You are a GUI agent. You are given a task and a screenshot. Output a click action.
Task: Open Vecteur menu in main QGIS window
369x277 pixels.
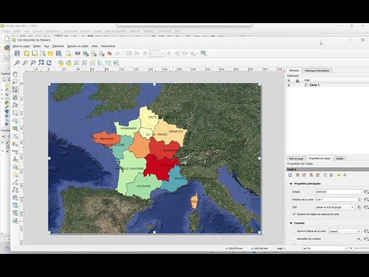point(85,31)
